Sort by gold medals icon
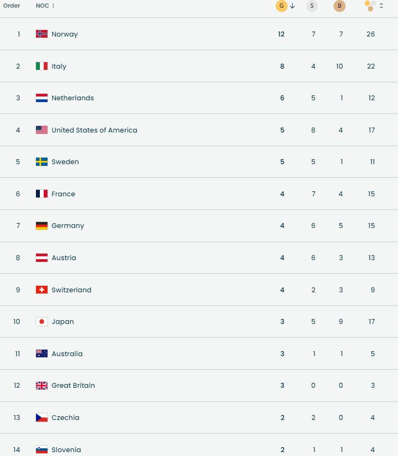Image resolution: width=398 pixels, height=456 pixels. pos(281,6)
